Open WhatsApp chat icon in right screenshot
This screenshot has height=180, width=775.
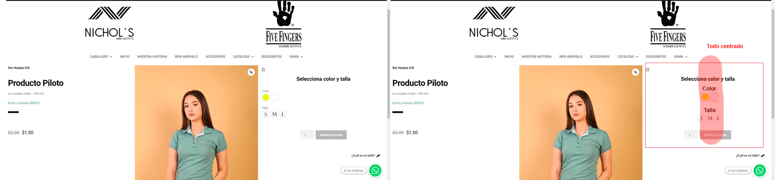(x=760, y=170)
